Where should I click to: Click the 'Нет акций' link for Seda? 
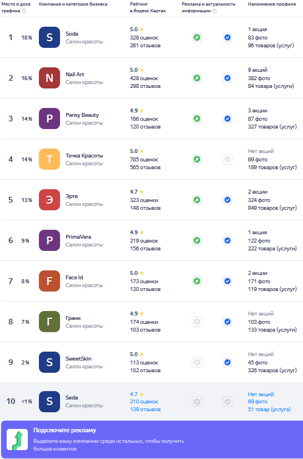(x=261, y=394)
